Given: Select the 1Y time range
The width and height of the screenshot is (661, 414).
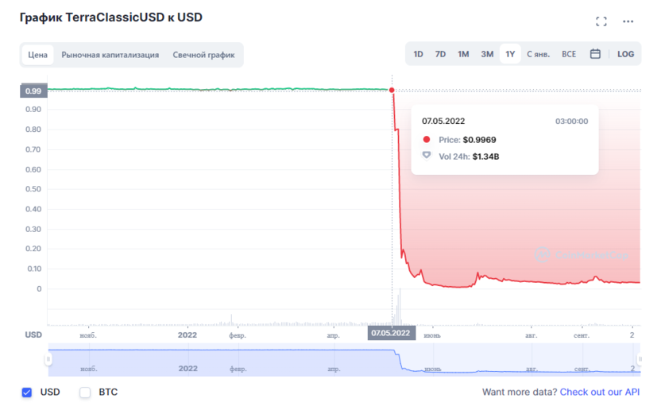Looking at the screenshot, I should click(x=510, y=54).
